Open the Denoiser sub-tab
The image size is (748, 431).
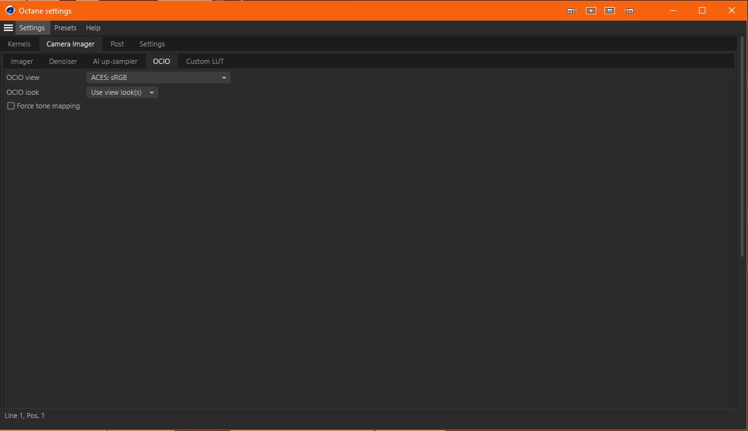pos(63,61)
